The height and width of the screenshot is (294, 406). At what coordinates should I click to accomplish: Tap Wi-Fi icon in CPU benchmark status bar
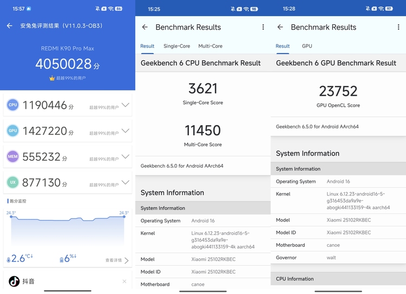click(x=246, y=9)
